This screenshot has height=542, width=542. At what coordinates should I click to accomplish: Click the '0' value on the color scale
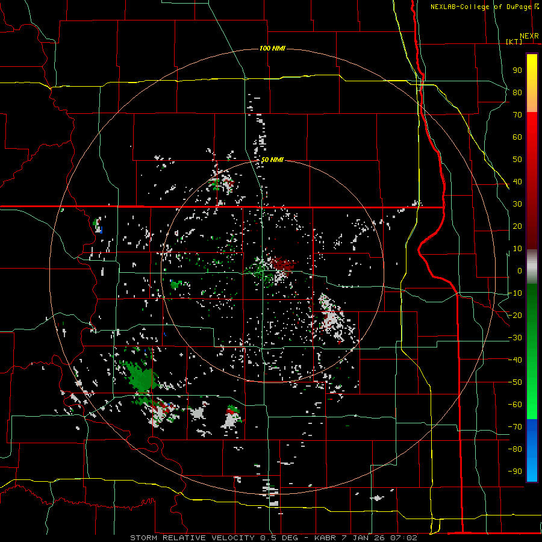tap(520, 271)
